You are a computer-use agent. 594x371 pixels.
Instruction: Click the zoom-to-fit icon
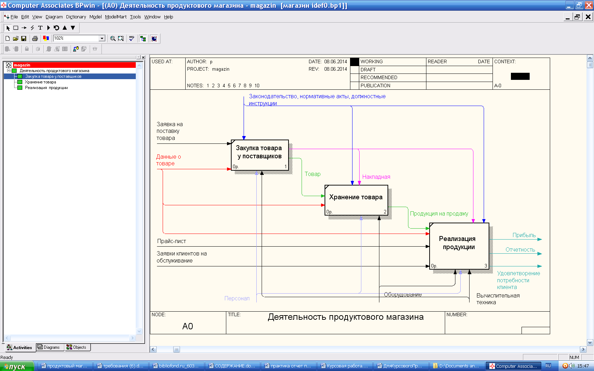coord(121,39)
